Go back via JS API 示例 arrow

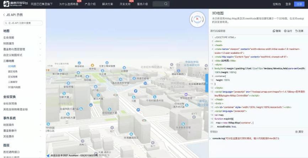[x=4, y=15]
